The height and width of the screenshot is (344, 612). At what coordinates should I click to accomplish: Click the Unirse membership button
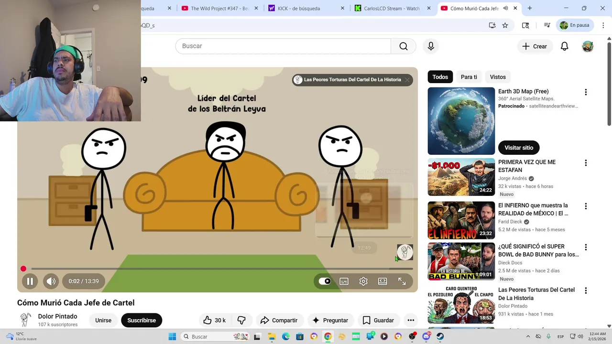tap(103, 320)
